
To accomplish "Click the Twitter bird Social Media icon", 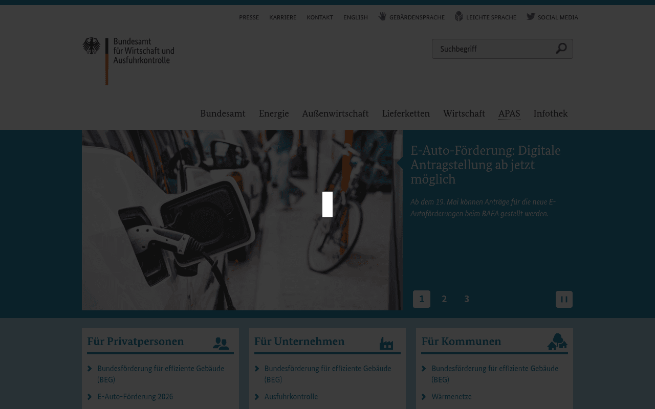I will pos(531,16).
